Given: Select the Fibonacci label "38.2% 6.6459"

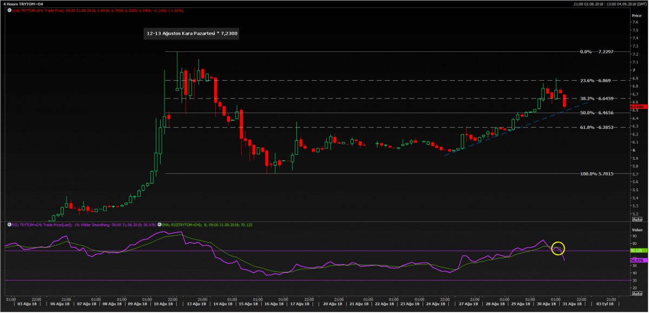Looking at the screenshot, I should [597, 99].
